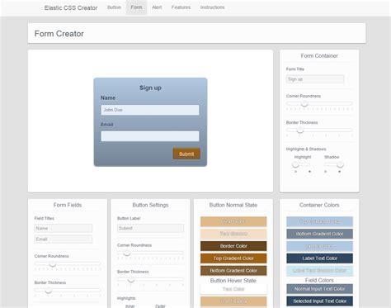Edit the Email field title input

click(x=64, y=239)
